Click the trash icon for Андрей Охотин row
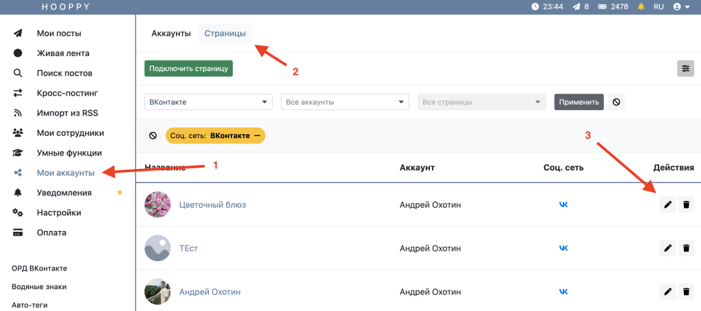This screenshot has width=701, height=311. pos(685,292)
